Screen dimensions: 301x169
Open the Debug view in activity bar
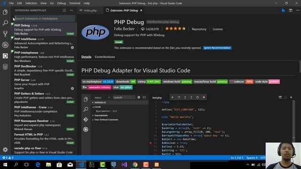pyautogui.click(x=5, y=45)
